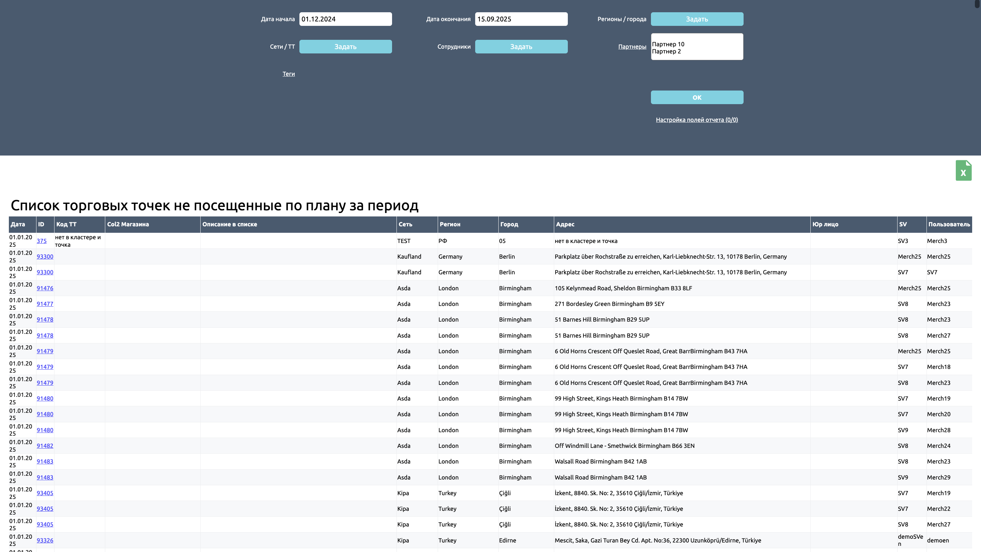Click the OK button
The width and height of the screenshot is (981, 552).
point(697,97)
